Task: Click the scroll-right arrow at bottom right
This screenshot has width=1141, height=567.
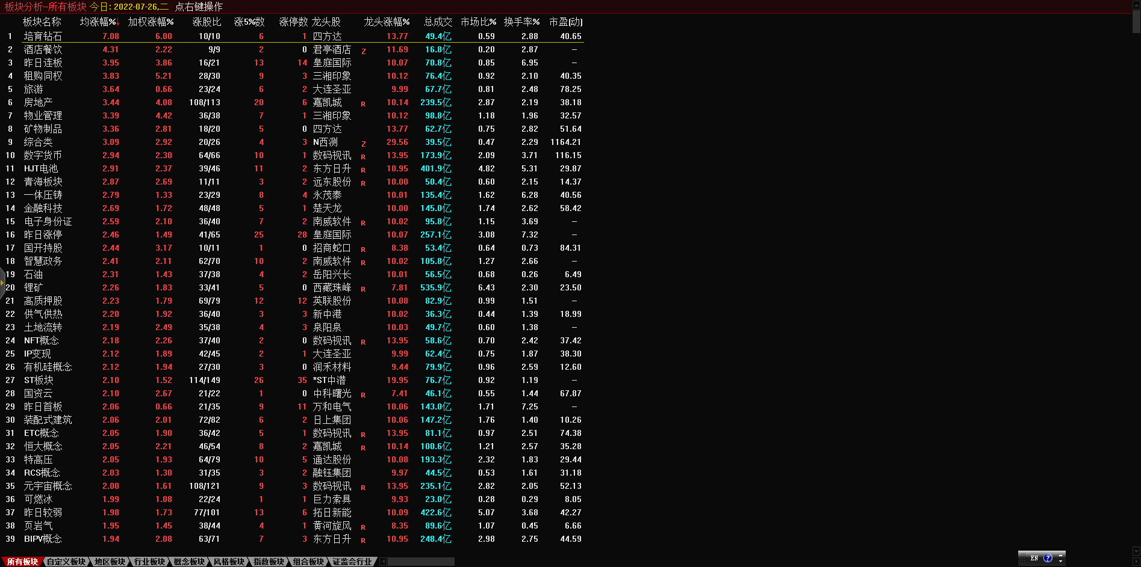Action: (x=1136, y=562)
